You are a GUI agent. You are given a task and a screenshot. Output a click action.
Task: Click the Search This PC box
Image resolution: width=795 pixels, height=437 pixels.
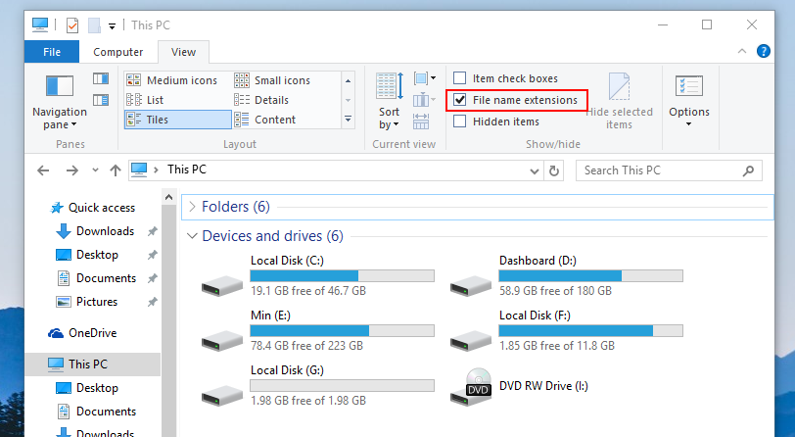[669, 170]
